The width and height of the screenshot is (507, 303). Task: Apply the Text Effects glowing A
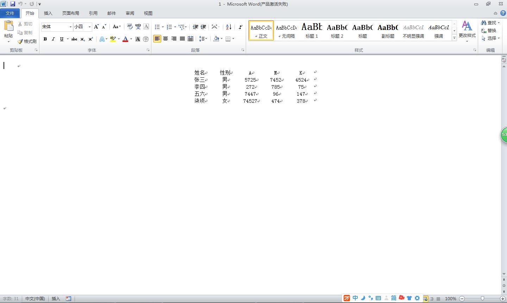coord(102,39)
